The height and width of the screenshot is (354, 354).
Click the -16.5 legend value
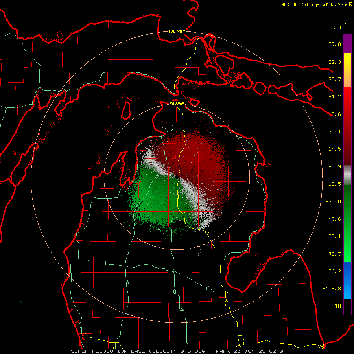tap(333, 184)
